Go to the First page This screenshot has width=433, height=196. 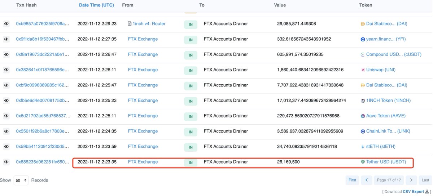coord(352,180)
